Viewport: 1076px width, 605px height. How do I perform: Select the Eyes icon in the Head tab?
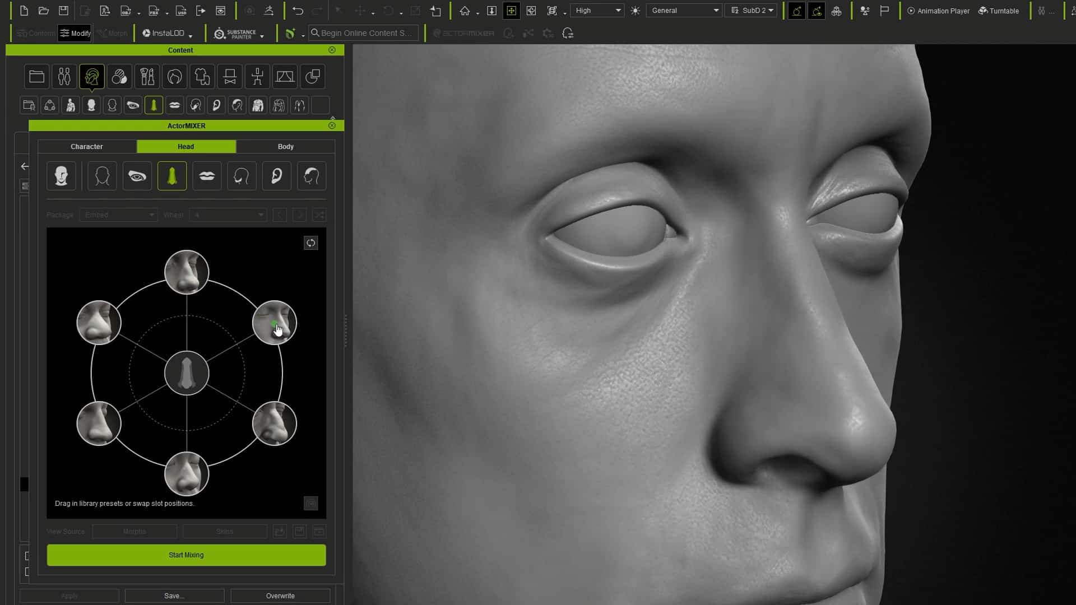pyautogui.click(x=137, y=175)
